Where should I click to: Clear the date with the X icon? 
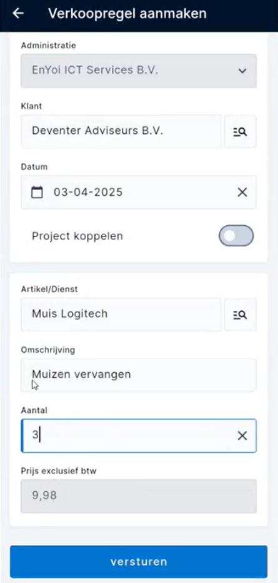[242, 192]
